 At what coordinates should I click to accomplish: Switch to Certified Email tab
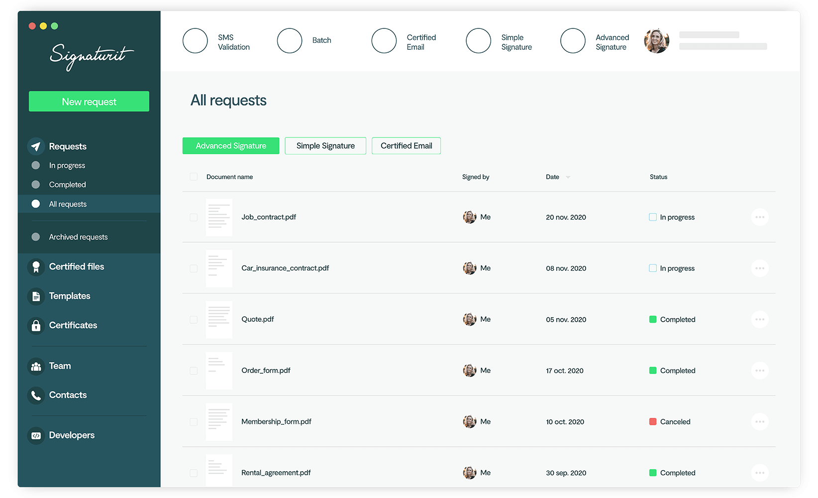(x=406, y=146)
